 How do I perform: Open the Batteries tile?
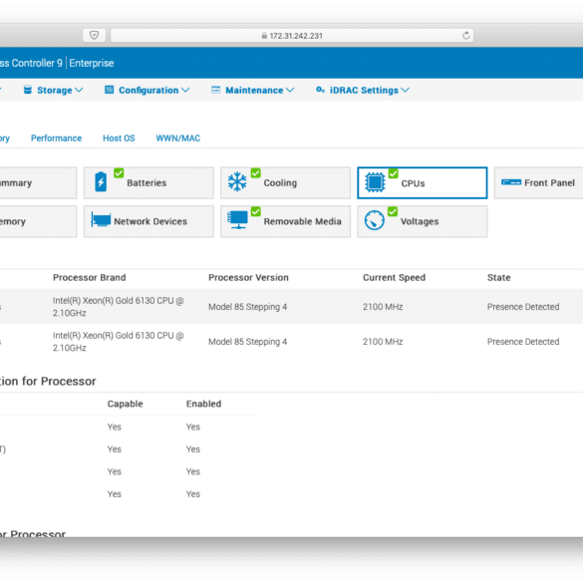pos(148,182)
